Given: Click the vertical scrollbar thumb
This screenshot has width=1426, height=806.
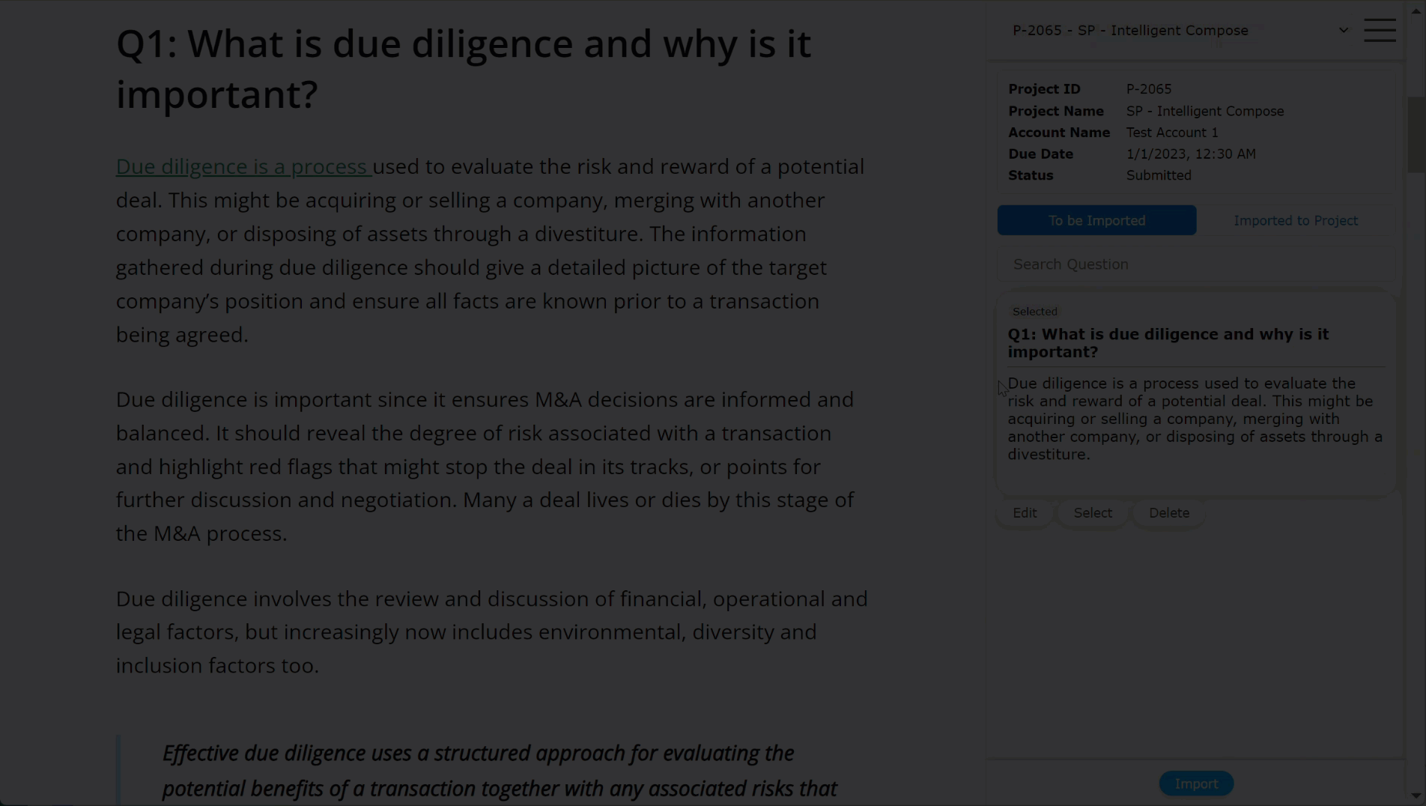Looking at the screenshot, I should 1416,135.
